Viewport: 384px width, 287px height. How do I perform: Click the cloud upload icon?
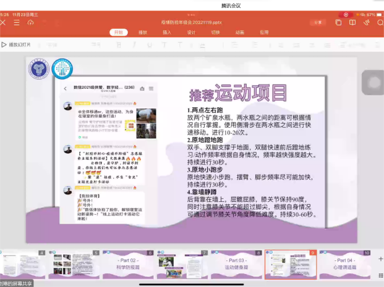pyautogui.click(x=30, y=22)
